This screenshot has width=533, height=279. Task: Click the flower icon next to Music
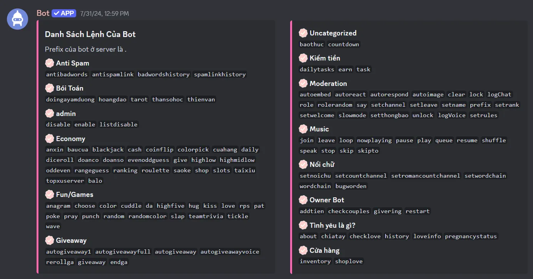(303, 129)
